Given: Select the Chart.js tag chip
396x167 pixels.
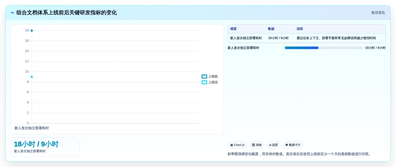Looking at the screenshot, I should coord(237,145).
